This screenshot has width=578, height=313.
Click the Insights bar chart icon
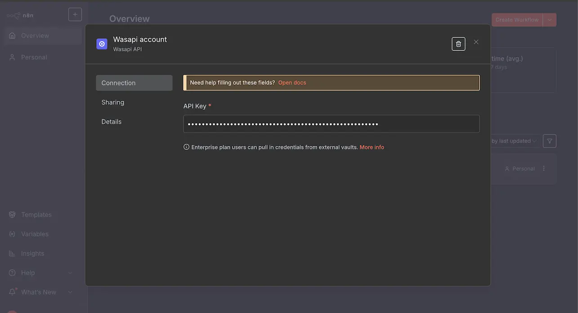point(12,254)
